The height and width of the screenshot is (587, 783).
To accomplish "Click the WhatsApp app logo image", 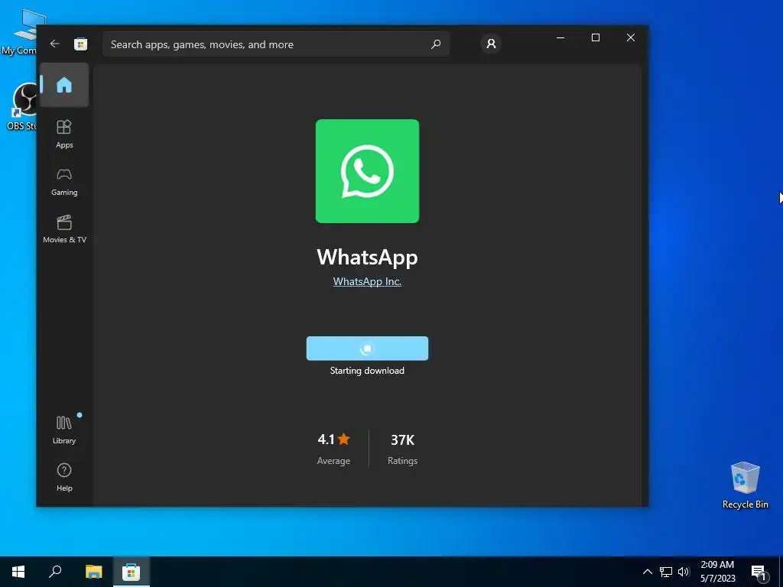I will coord(367,171).
